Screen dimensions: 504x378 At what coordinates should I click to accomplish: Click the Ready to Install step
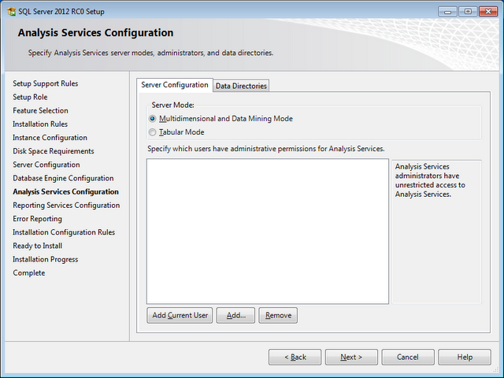[x=37, y=246]
